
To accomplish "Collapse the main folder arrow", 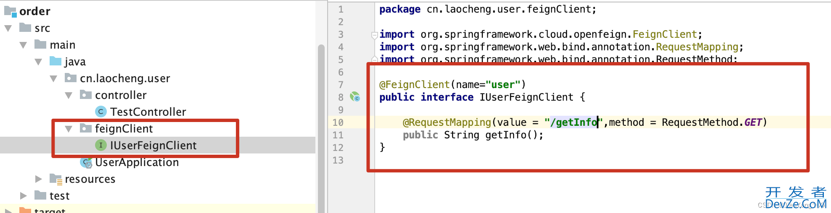I will (23, 45).
